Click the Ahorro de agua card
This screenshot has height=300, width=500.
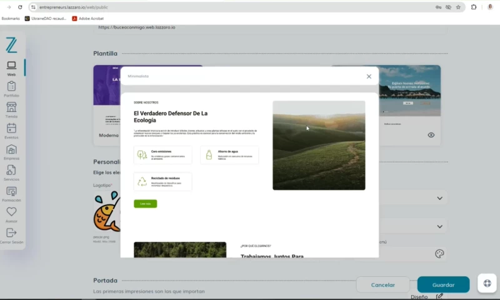tap(229, 155)
